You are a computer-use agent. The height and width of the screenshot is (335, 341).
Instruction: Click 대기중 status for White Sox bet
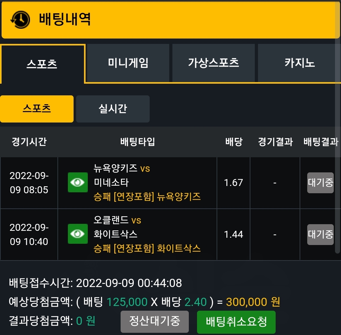pos(320,235)
